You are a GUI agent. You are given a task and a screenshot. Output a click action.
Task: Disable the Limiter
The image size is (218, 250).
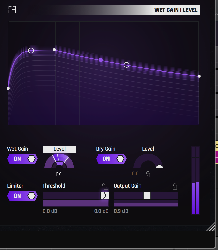pos(22,196)
